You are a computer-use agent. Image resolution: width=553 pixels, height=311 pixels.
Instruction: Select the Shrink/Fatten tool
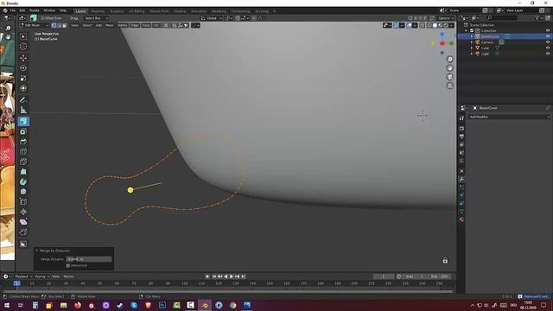(x=23, y=212)
